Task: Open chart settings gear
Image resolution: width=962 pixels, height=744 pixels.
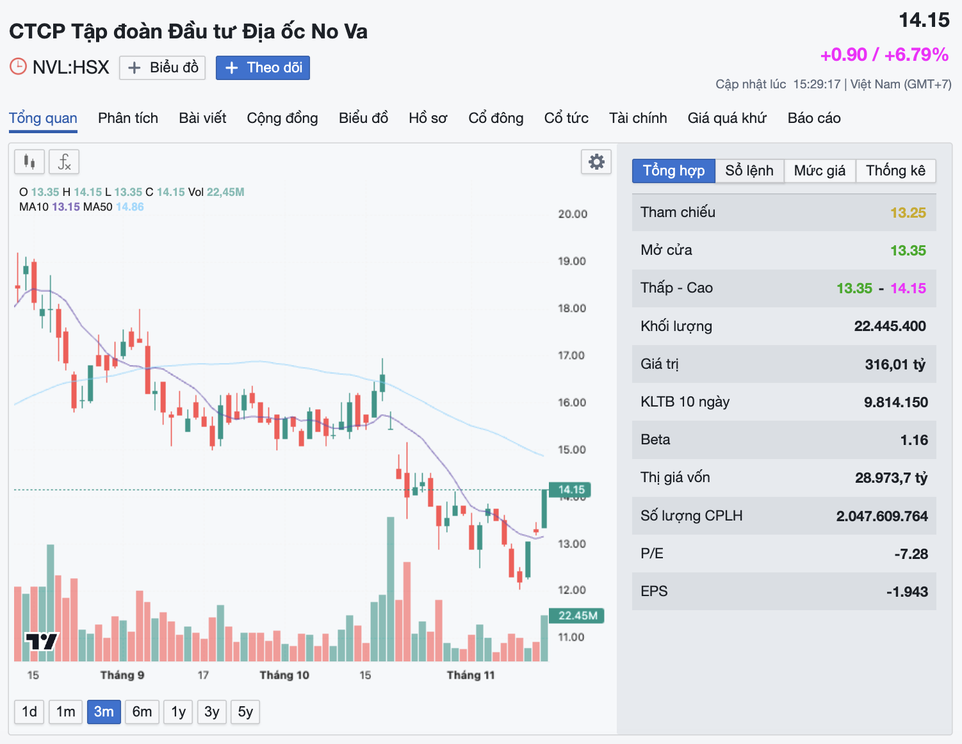Action: [596, 162]
